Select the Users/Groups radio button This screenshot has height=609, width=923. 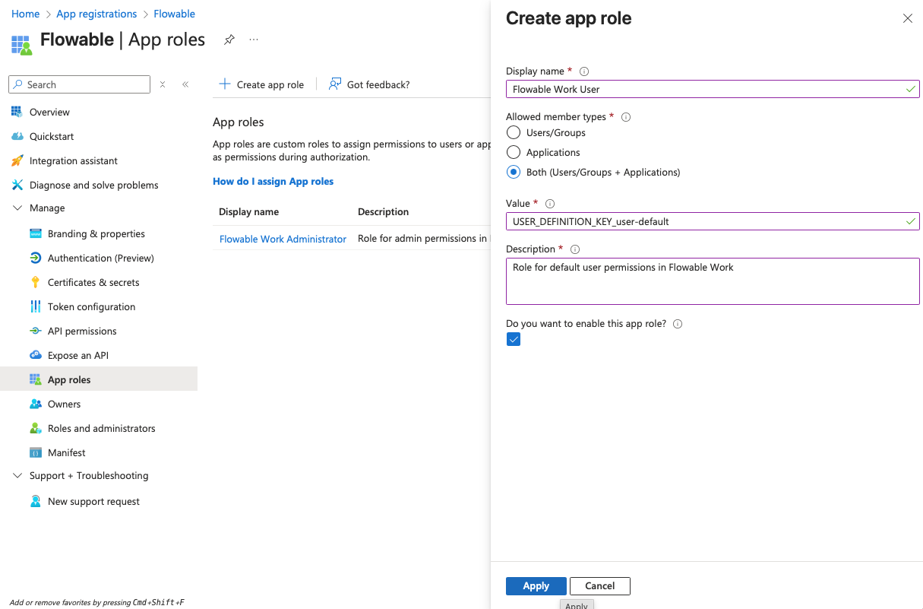pos(514,132)
